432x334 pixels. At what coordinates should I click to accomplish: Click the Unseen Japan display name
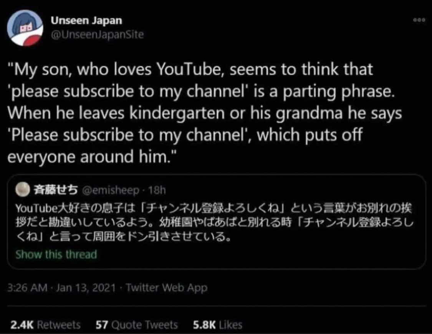[86, 21]
